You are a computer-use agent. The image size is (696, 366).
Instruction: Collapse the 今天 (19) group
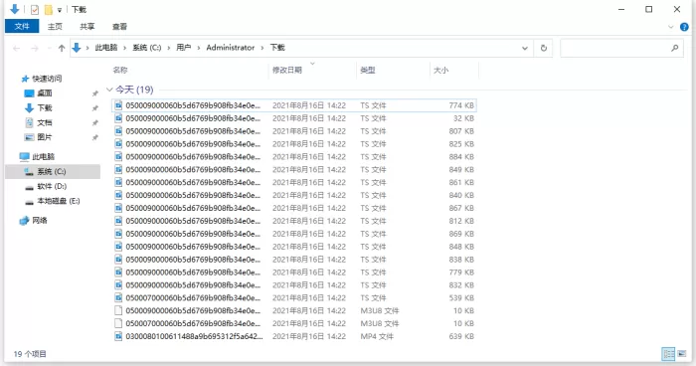tap(109, 90)
